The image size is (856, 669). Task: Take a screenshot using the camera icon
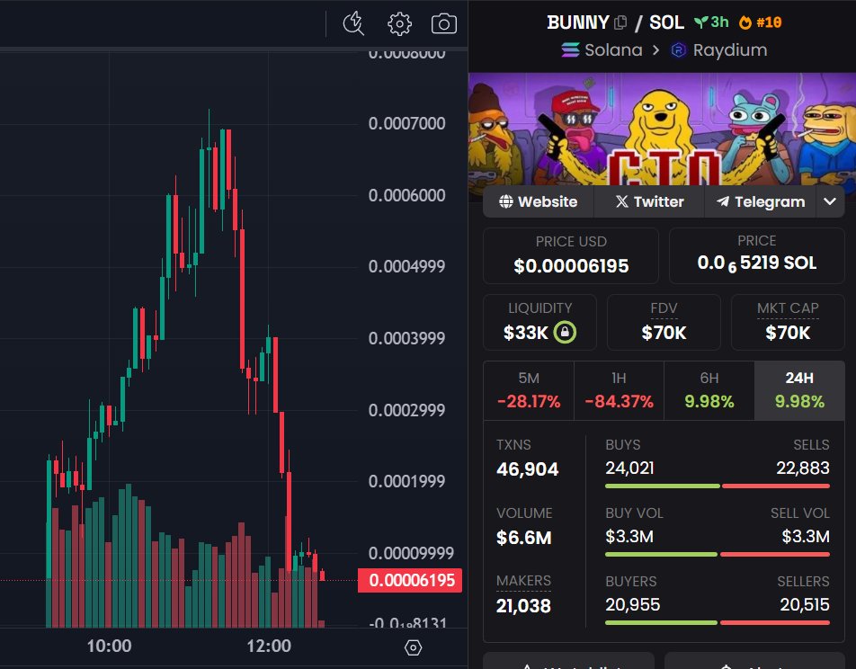pos(443,24)
